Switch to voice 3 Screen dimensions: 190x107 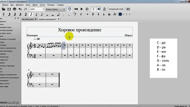pos(126,14)
